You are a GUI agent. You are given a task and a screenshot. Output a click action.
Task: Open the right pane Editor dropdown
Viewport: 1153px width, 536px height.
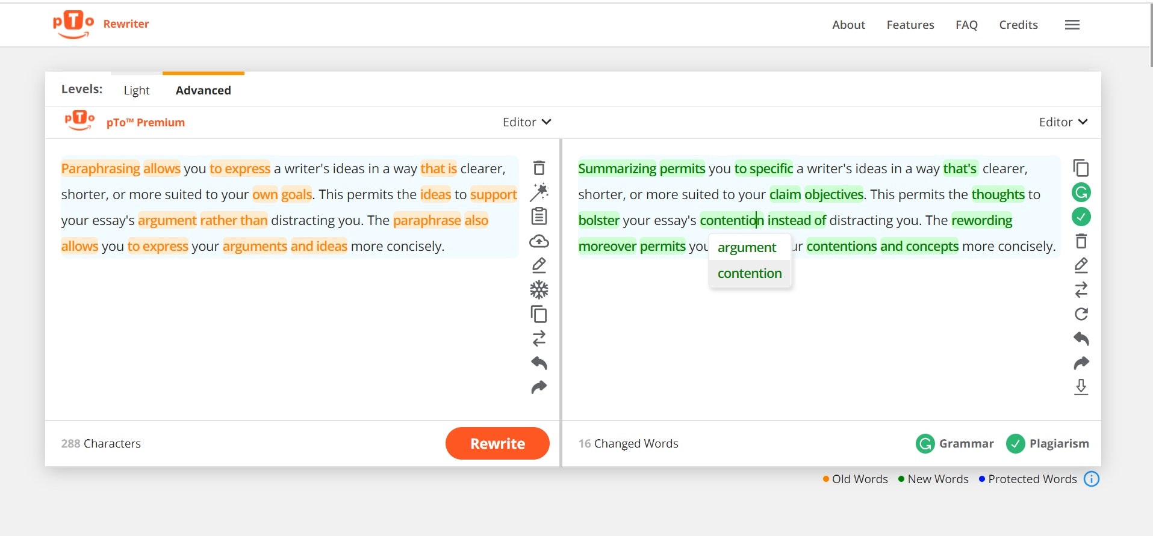point(1063,122)
